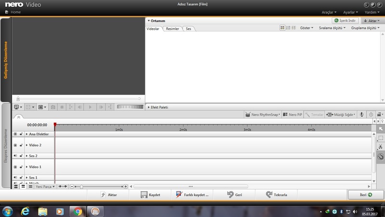Image resolution: width=385 pixels, height=217 pixels.
Task: Jump to the end marker in preview
Action: click(110, 107)
